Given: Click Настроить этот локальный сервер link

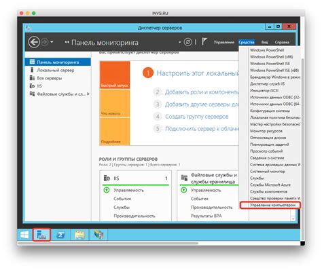Looking at the screenshot, I should pos(198,73).
